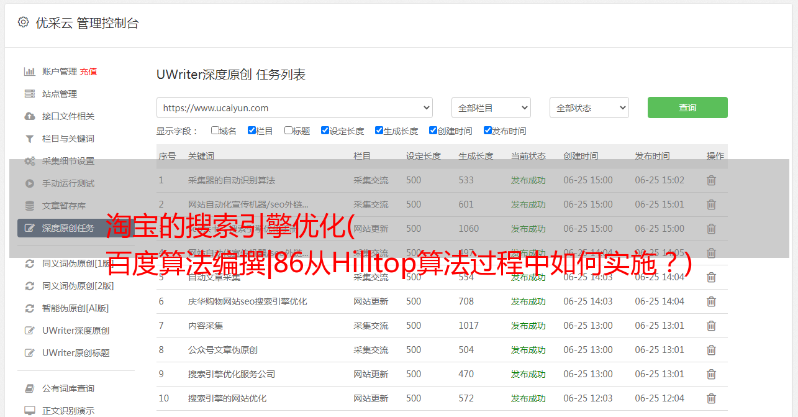Click the refresh icon for 同义词伪原创[2版]
This screenshot has width=798, height=417.
click(x=29, y=286)
